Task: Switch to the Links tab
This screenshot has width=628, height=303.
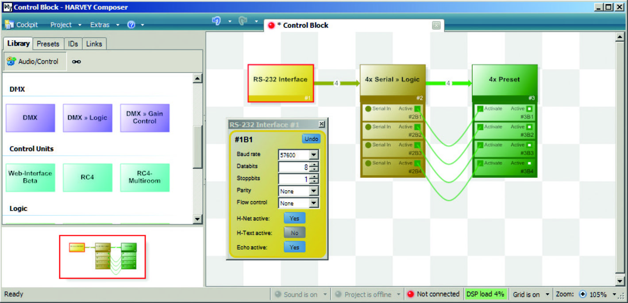Action: click(x=94, y=44)
